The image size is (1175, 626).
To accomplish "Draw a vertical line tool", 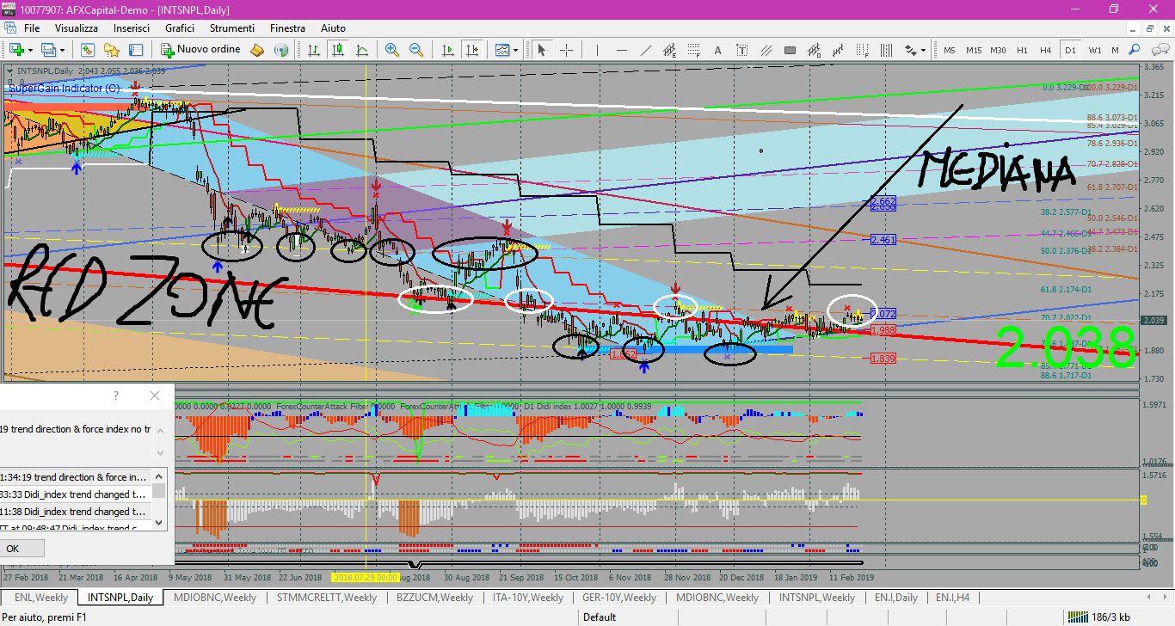I will click(x=597, y=50).
